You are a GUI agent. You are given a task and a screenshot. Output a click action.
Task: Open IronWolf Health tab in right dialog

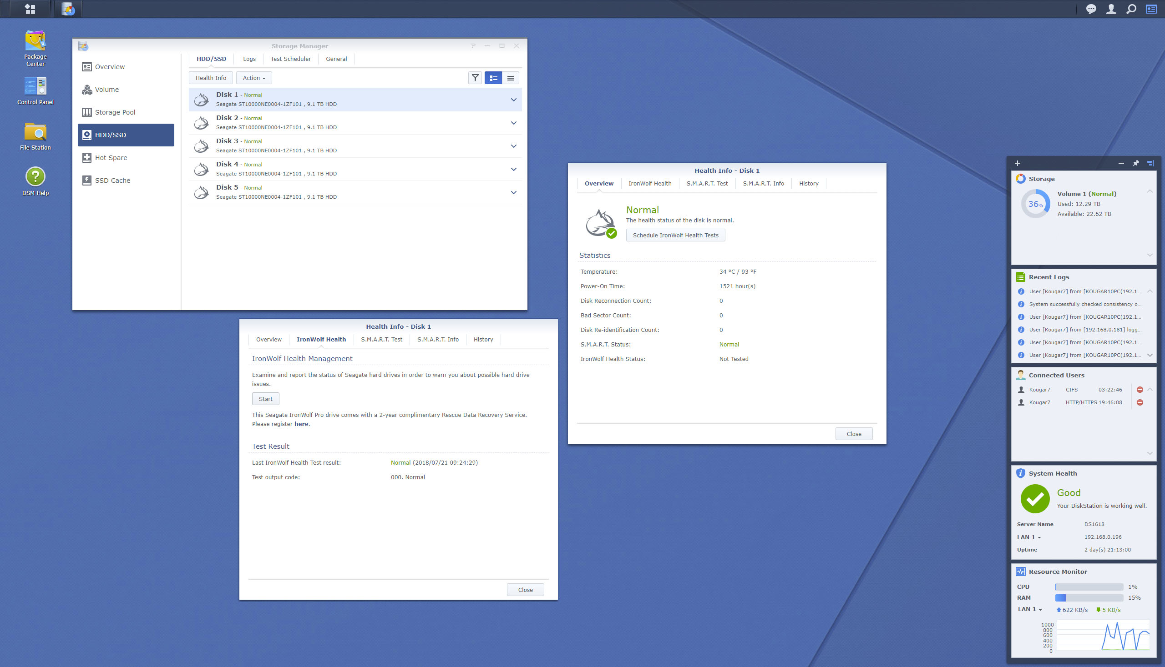coord(650,184)
